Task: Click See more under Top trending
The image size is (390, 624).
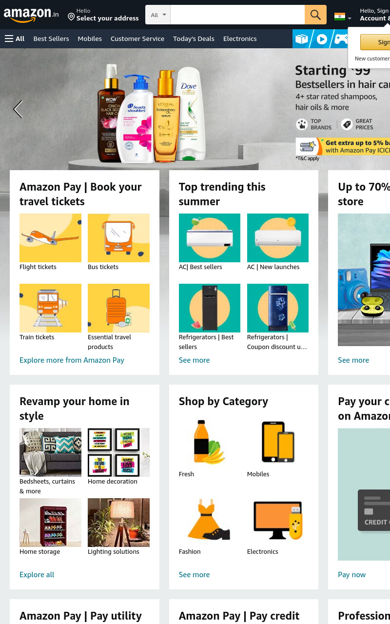Action: 194,360
